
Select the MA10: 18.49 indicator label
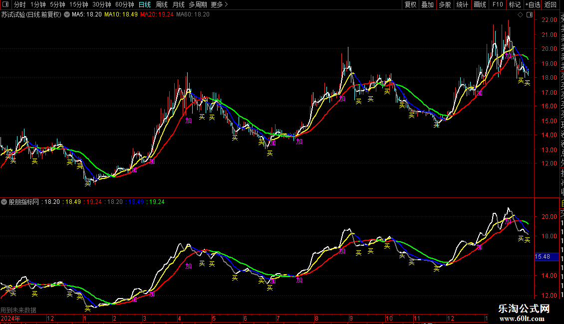point(121,15)
